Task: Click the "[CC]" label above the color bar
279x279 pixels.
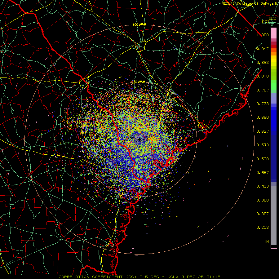Action: [265, 21]
